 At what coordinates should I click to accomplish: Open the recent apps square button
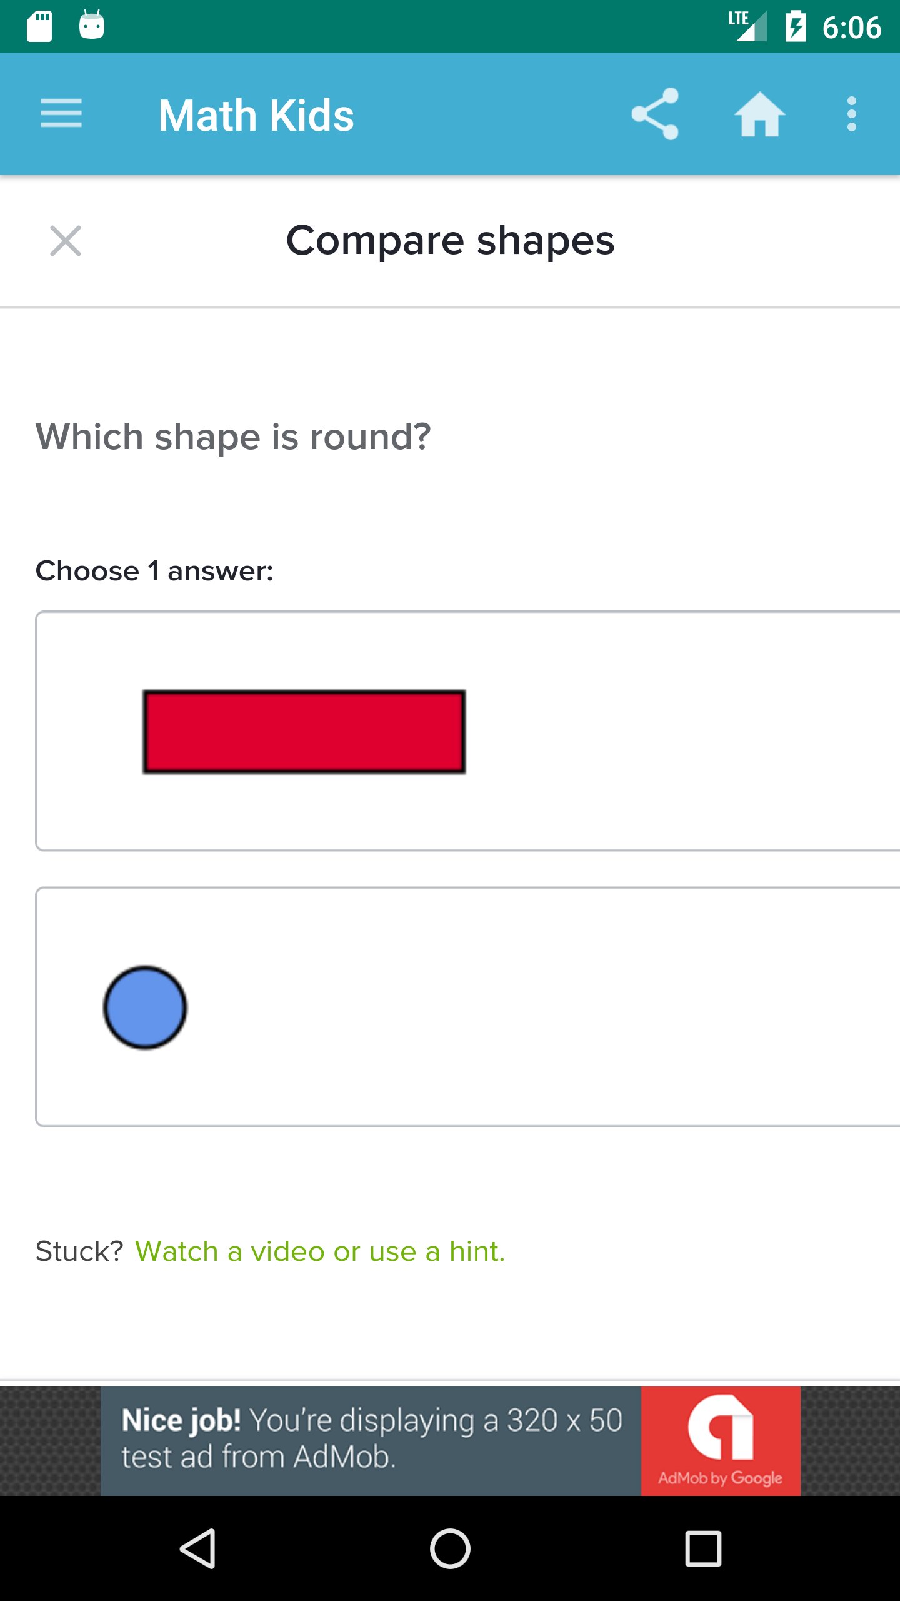pos(703,1548)
